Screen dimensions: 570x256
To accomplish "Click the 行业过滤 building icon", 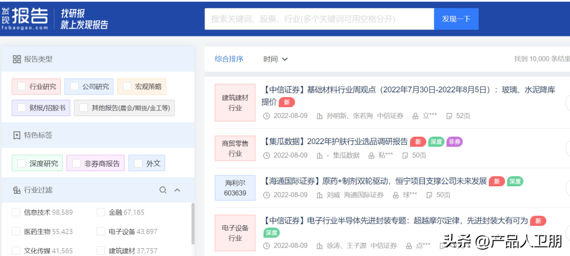I will click(x=17, y=190).
